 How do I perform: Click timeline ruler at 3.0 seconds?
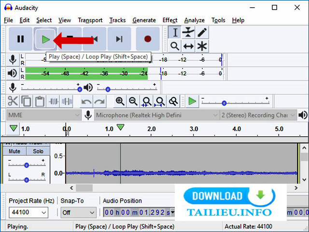tap(194, 129)
